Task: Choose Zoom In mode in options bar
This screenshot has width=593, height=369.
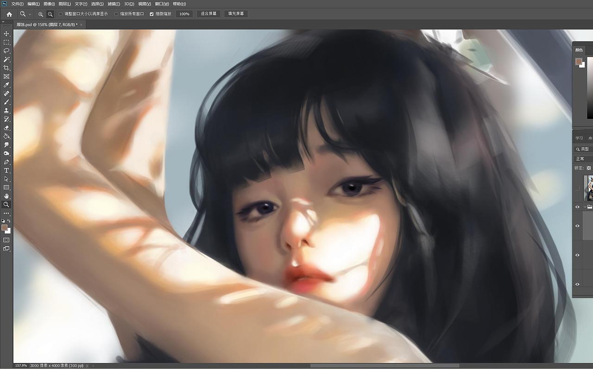Action: click(41, 14)
